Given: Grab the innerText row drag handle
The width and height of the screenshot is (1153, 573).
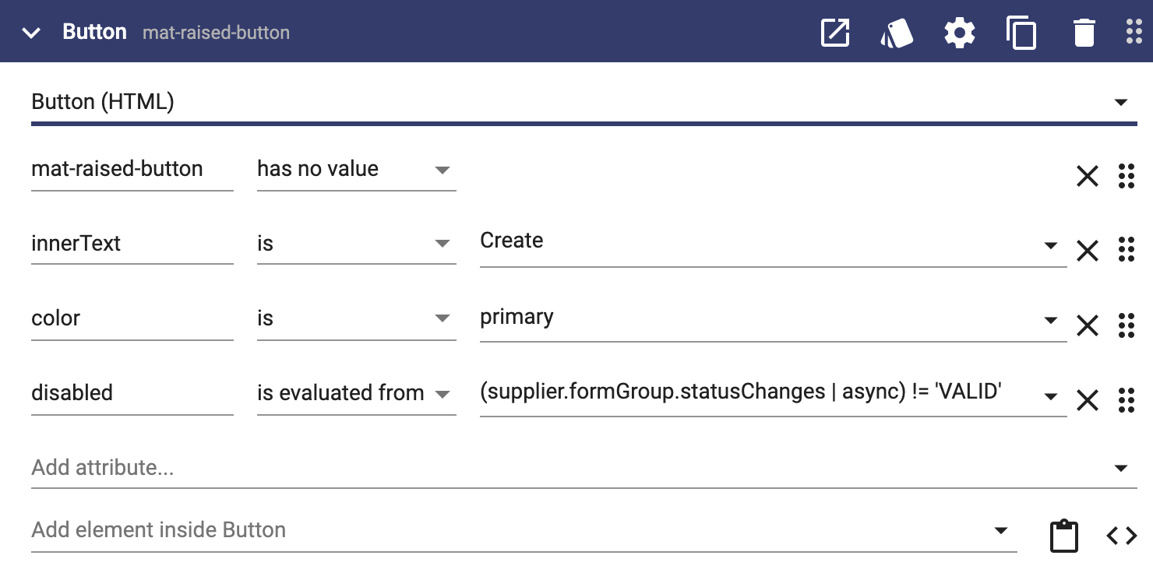Looking at the screenshot, I should click(1126, 249).
